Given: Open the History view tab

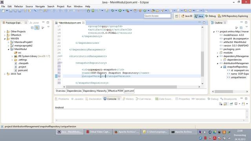Looking at the screenshot, I should [128, 99].
